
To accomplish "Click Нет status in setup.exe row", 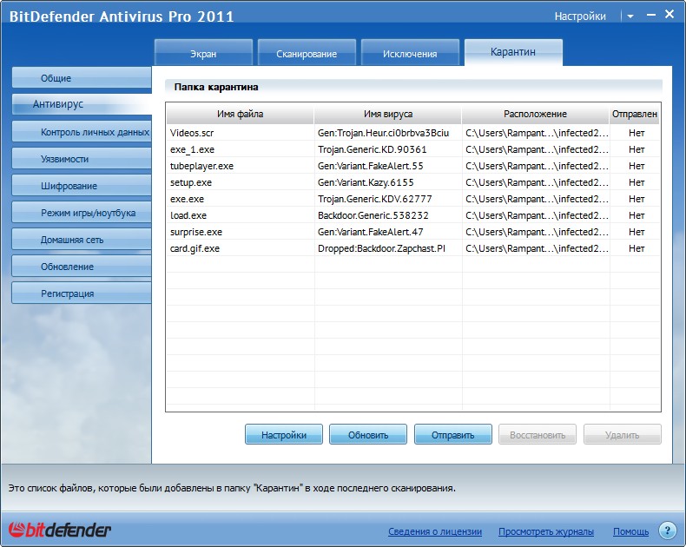I will [637, 182].
